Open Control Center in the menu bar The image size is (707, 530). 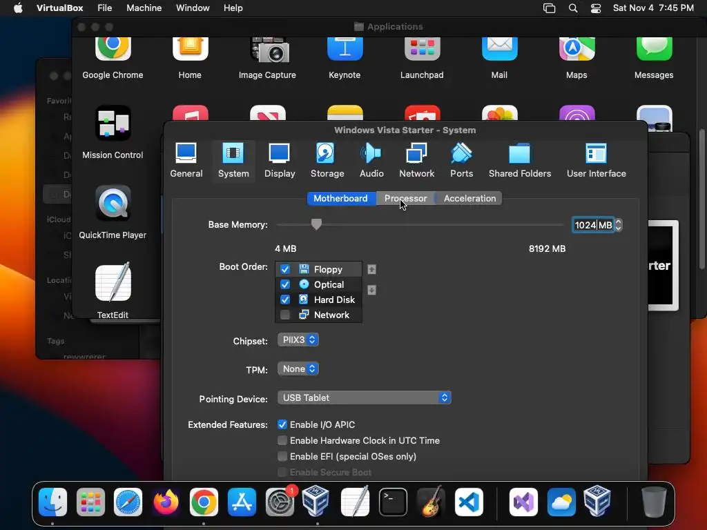point(596,8)
